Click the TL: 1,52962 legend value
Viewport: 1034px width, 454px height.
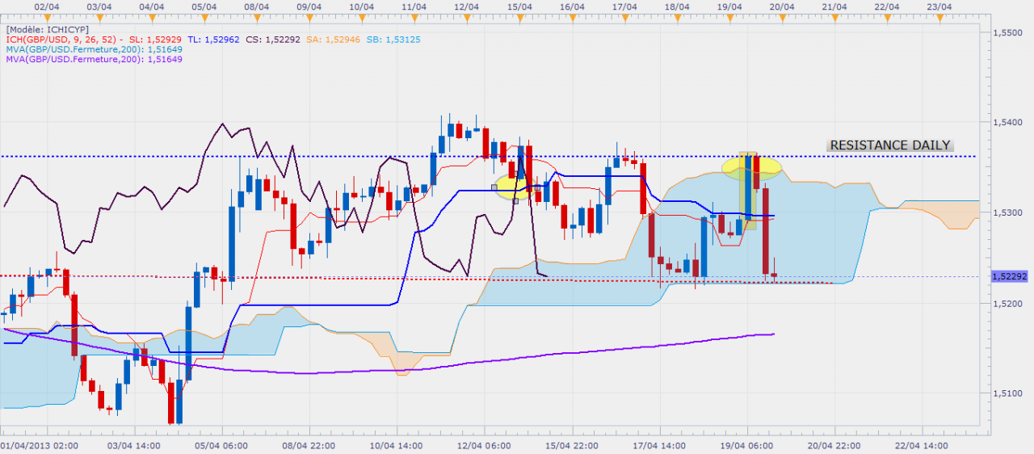pyautogui.click(x=213, y=39)
